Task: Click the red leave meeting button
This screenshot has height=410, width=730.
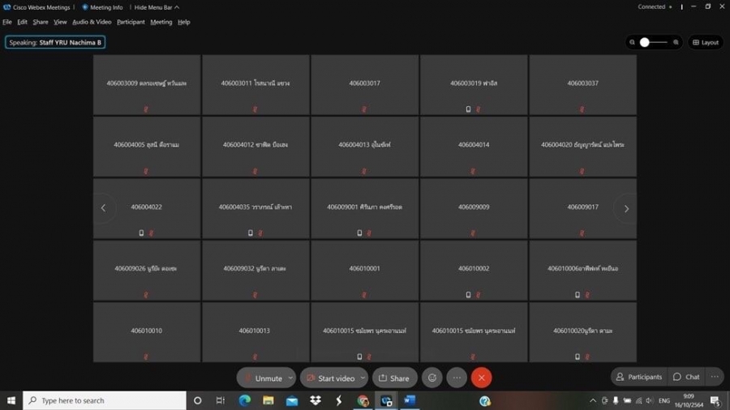Action: (481, 378)
